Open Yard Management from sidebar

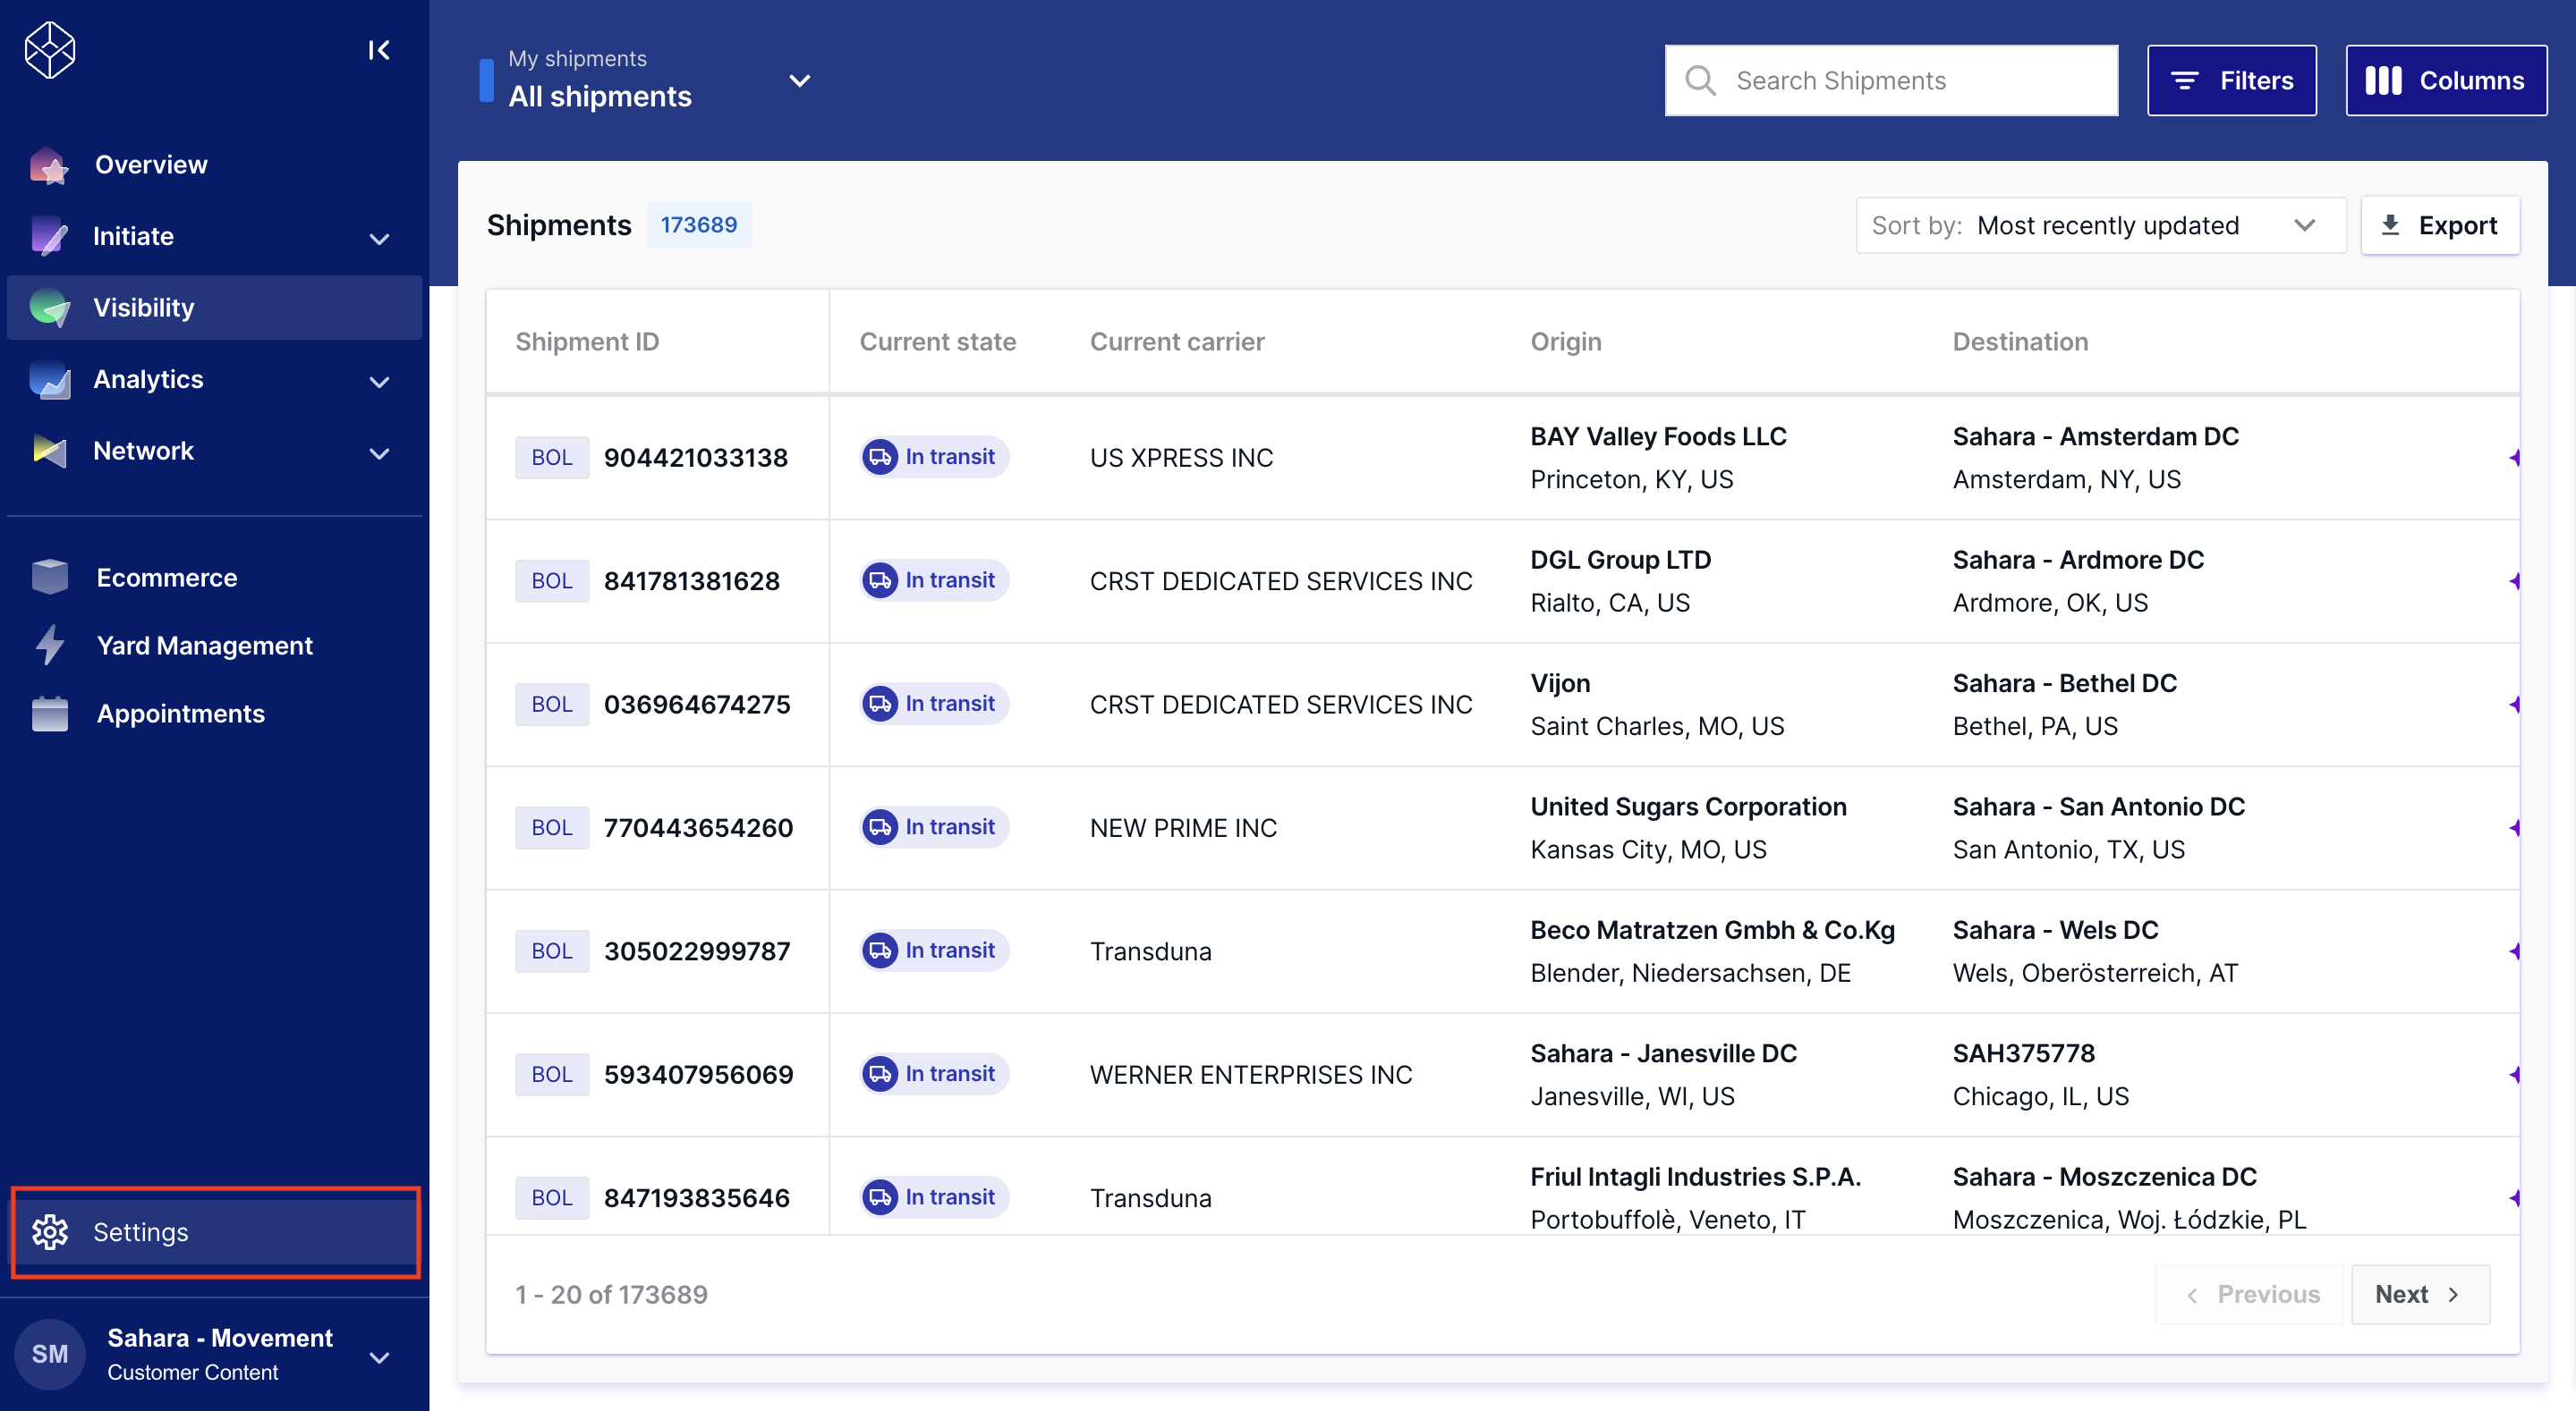pos(203,646)
